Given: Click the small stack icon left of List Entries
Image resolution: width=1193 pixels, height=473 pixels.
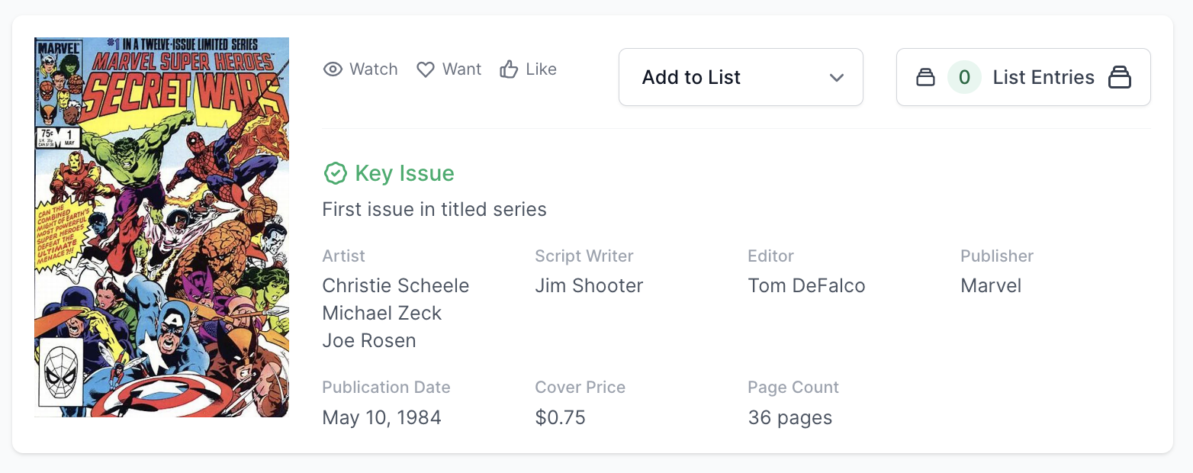Looking at the screenshot, I should (925, 77).
